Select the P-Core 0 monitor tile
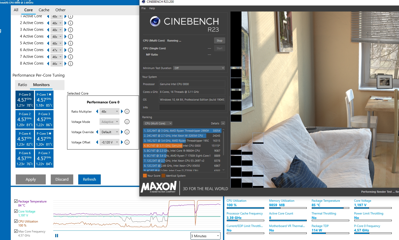This screenshot has width=399, height=240. 25,100
